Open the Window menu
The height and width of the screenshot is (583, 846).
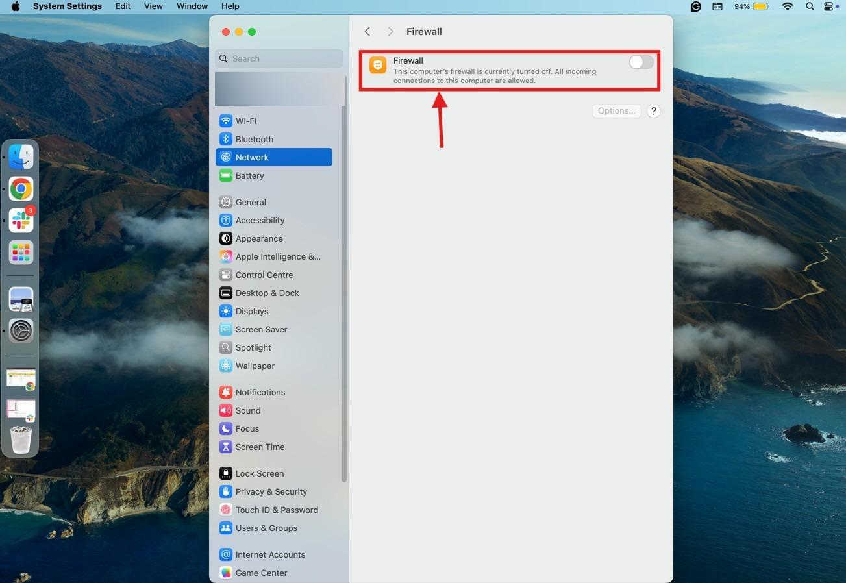pyautogui.click(x=191, y=6)
